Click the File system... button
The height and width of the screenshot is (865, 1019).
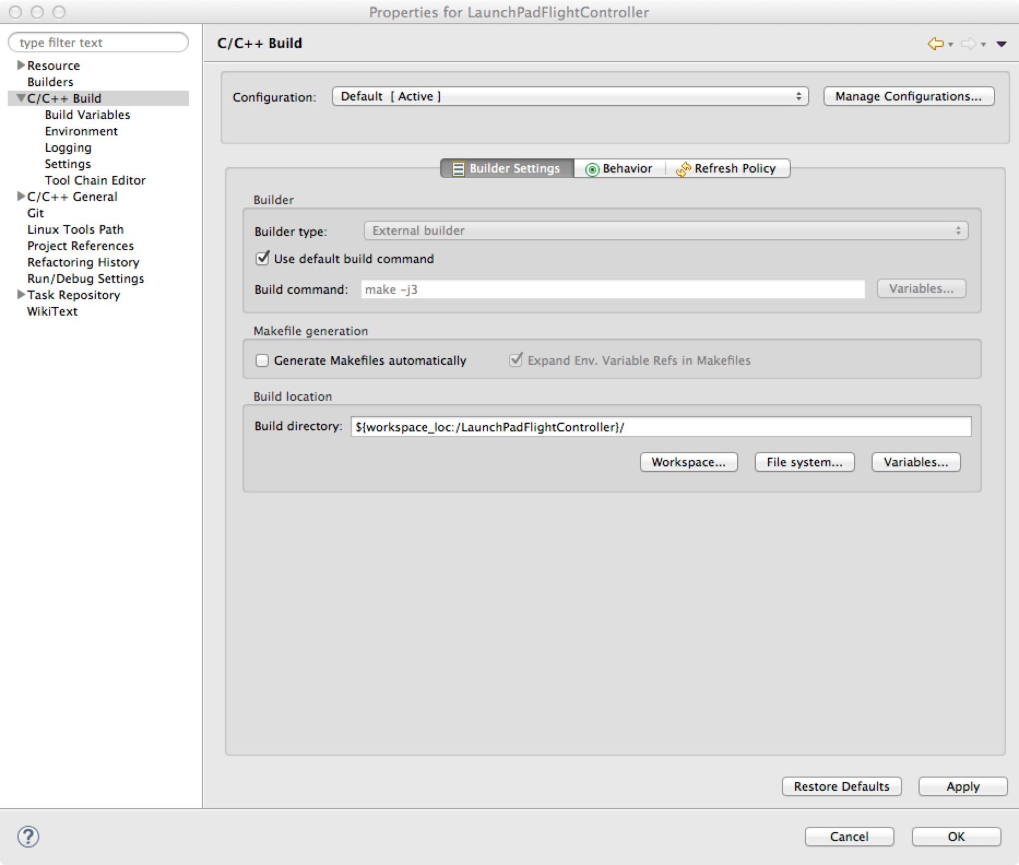(804, 462)
